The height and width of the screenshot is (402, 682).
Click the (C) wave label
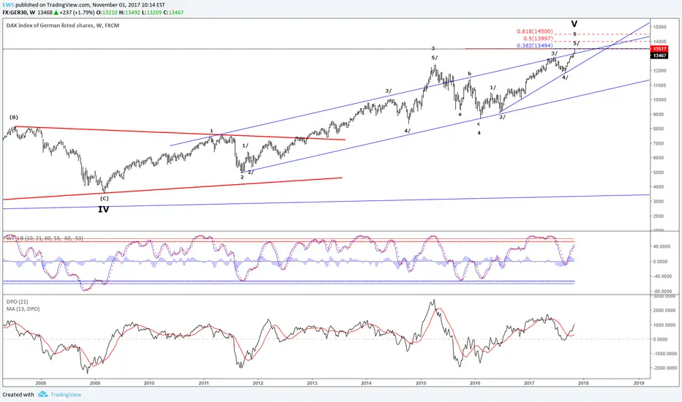[x=105, y=199]
